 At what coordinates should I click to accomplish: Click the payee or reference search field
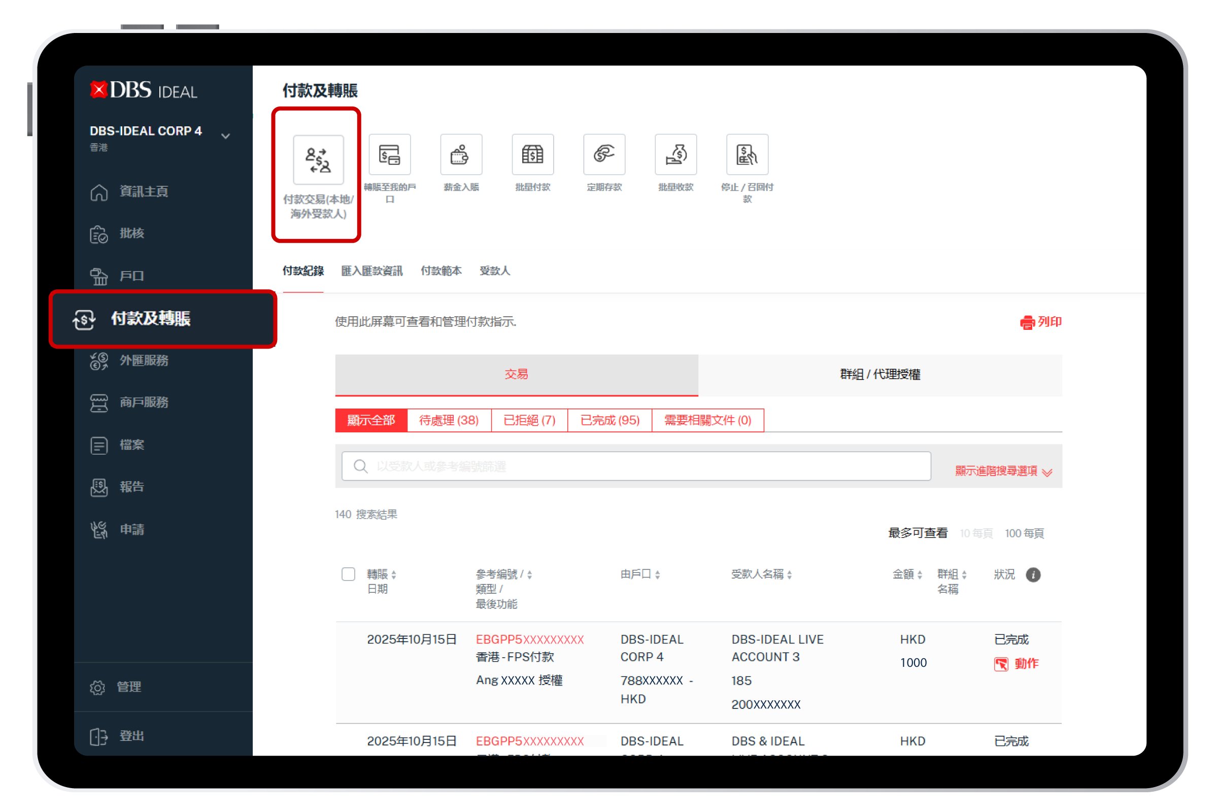pyautogui.click(x=636, y=466)
